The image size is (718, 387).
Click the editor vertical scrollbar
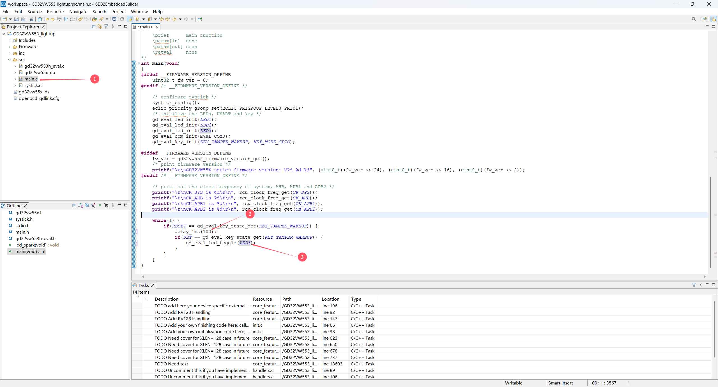[x=710, y=222]
